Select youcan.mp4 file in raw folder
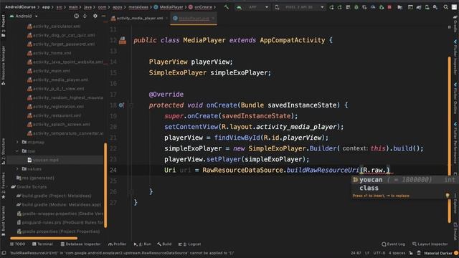This screenshot has height=258, width=459. tap(45, 160)
